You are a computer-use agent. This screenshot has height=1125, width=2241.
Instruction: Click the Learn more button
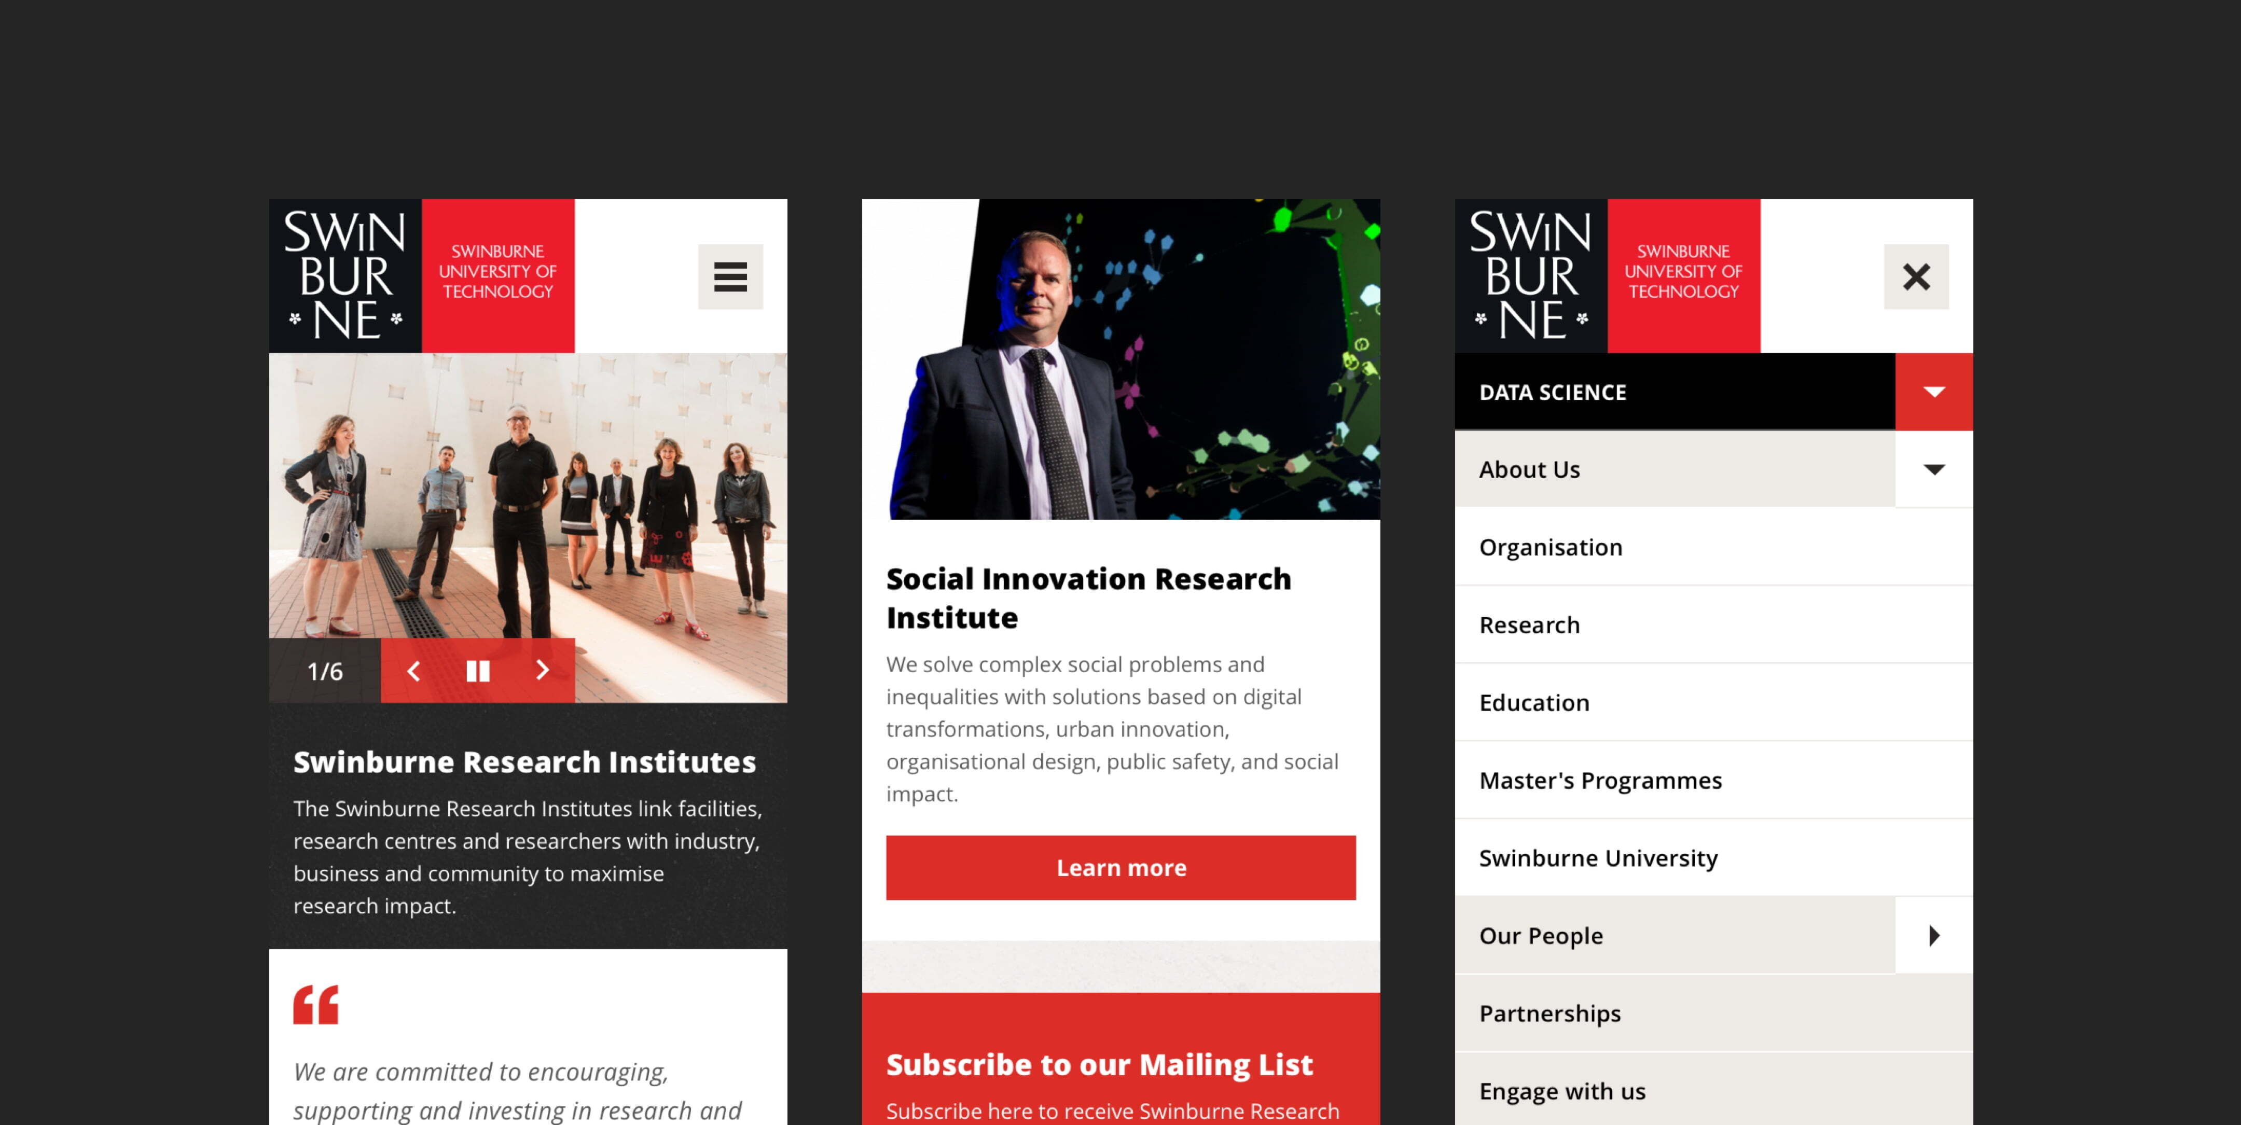pos(1120,867)
